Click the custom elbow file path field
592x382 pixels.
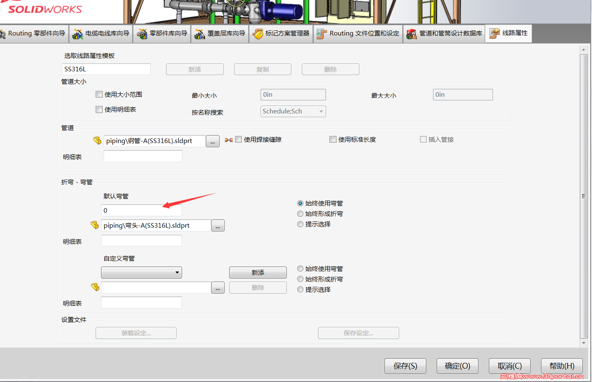click(156, 288)
